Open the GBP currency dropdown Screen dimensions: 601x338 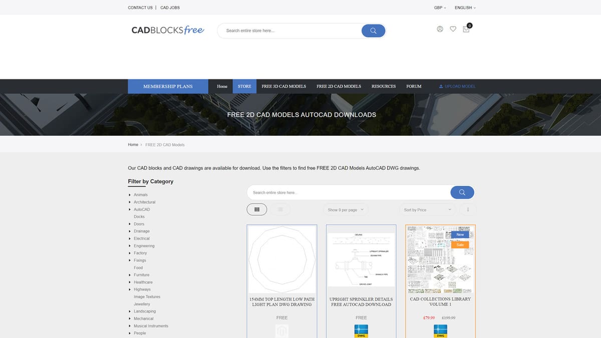(x=440, y=8)
